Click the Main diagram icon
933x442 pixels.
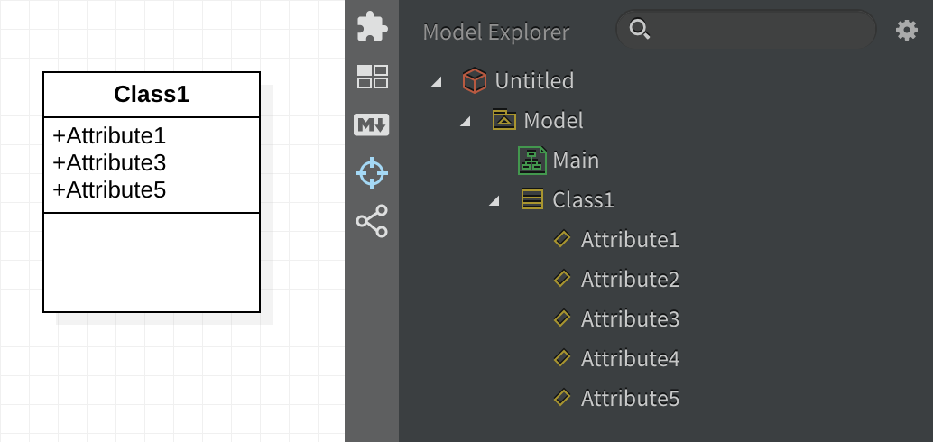532,160
